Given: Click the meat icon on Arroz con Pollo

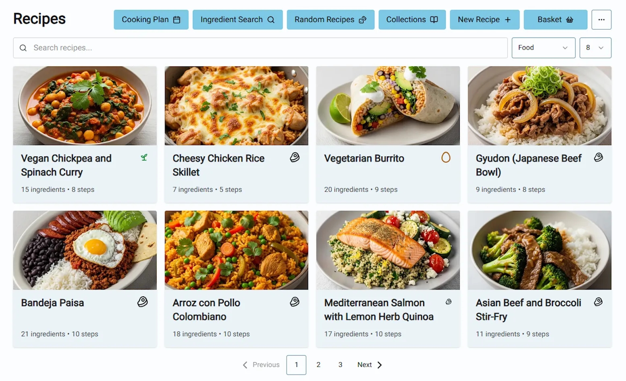Looking at the screenshot, I should [x=295, y=302].
